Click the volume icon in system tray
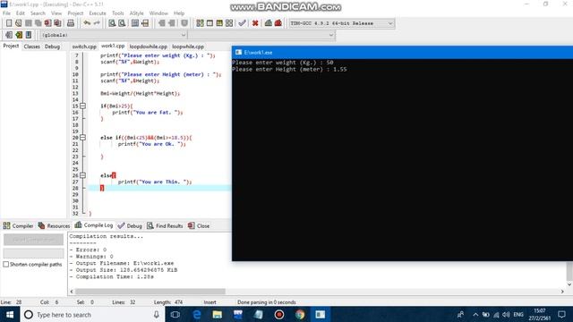 pyautogui.click(x=506, y=314)
